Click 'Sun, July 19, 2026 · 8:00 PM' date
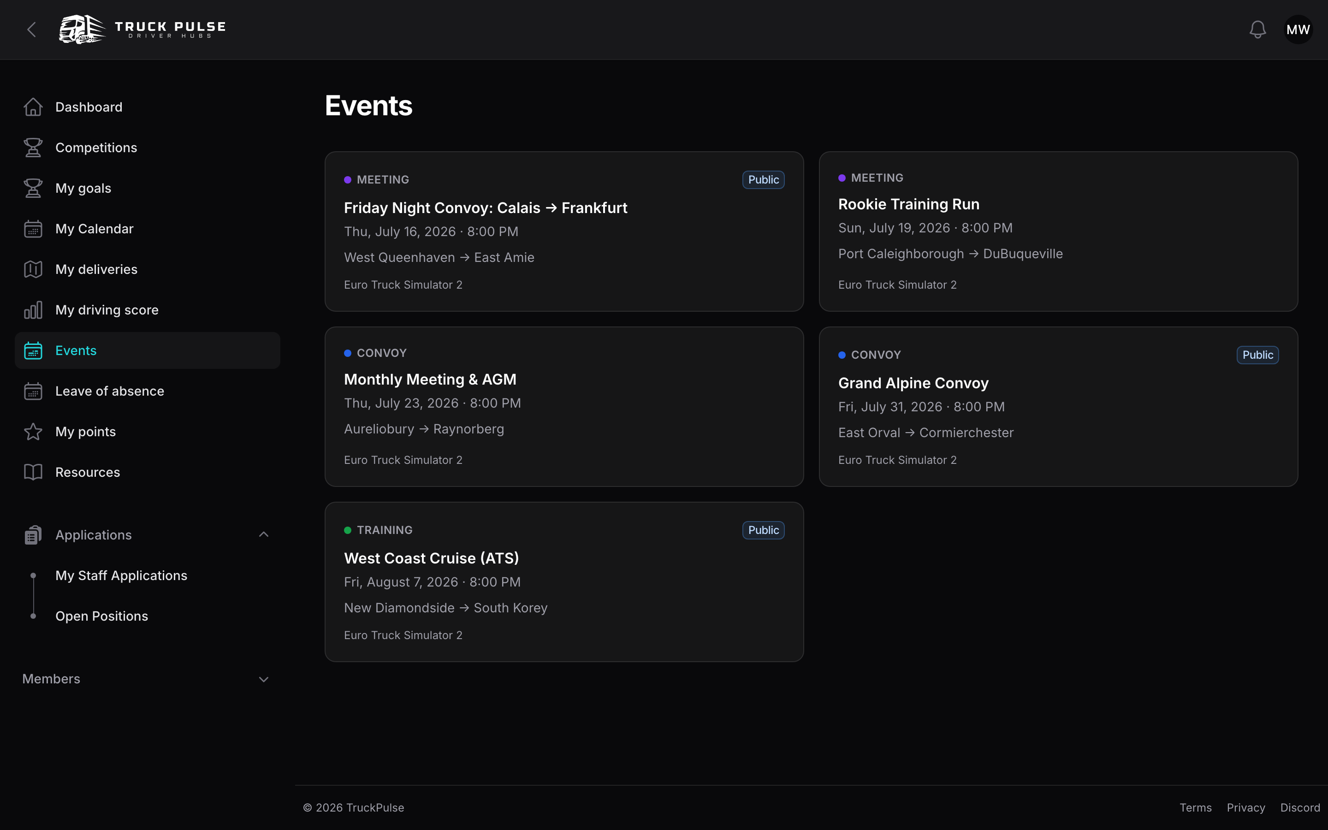This screenshot has height=830, width=1328. point(925,228)
